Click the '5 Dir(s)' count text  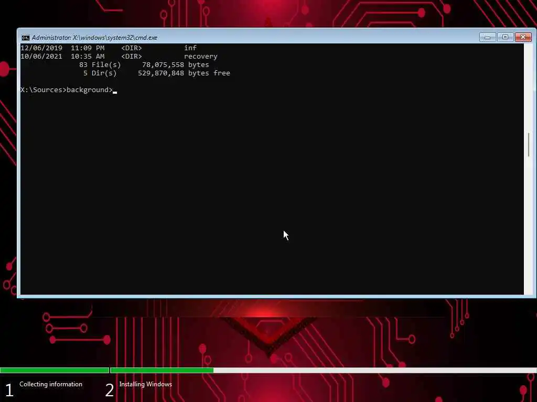point(100,73)
